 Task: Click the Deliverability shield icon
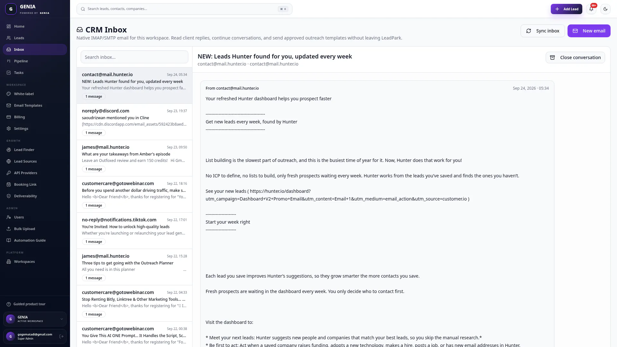(9, 196)
